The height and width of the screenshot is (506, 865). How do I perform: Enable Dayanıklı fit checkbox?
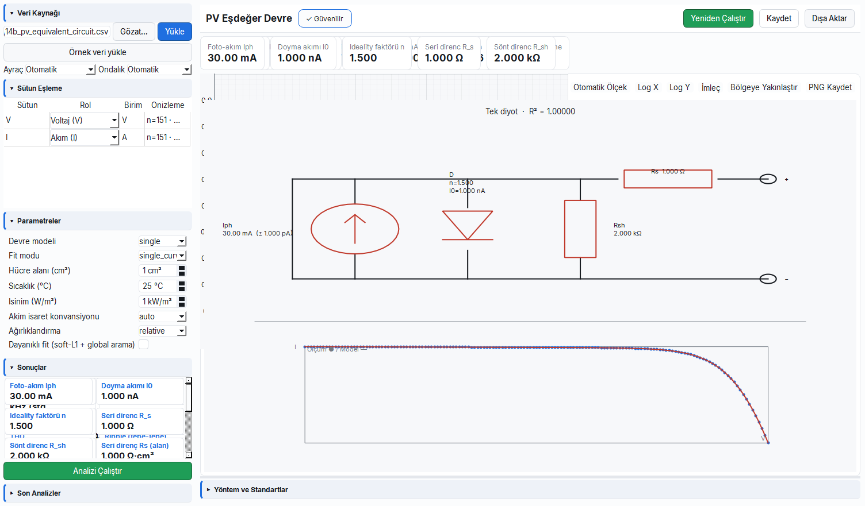pos(144,344)
